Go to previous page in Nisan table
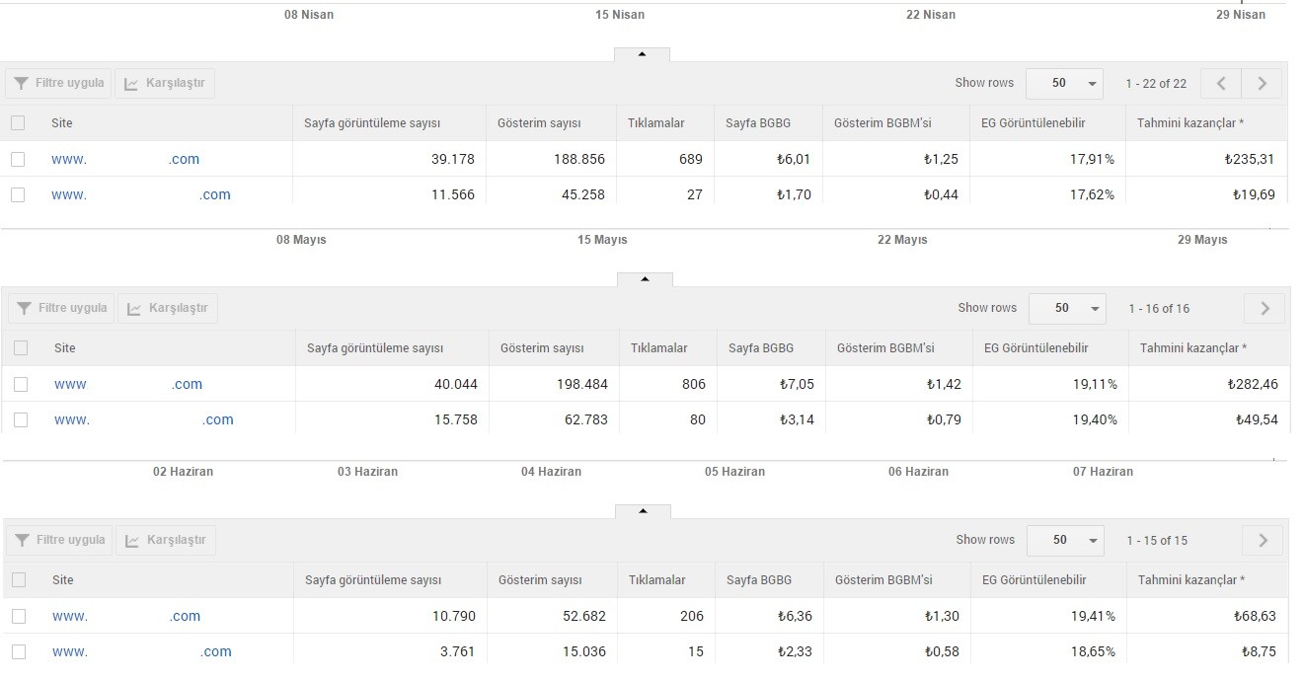Image resolution: width=1304 pixels, height=680 pixels. [x=1221, y=84]
